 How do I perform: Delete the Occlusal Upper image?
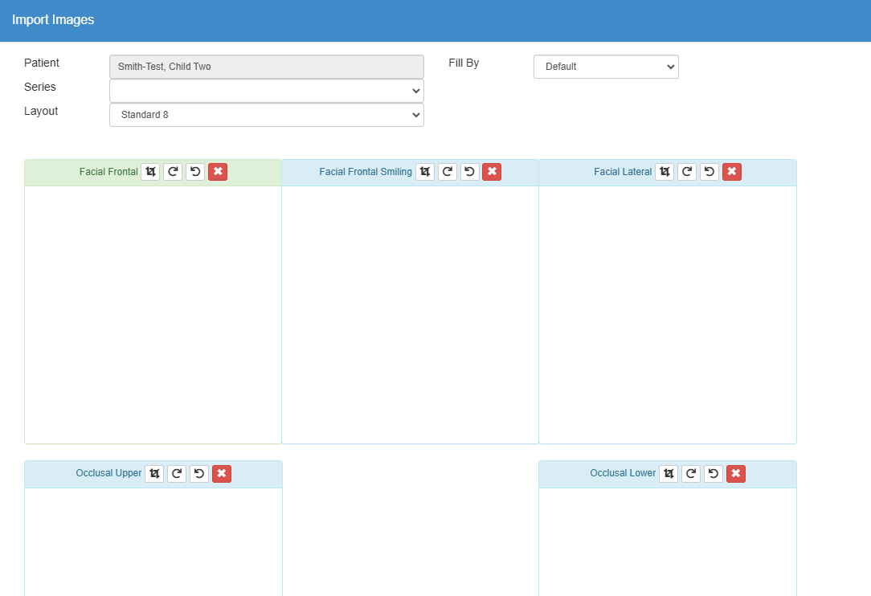coord(222,474)
